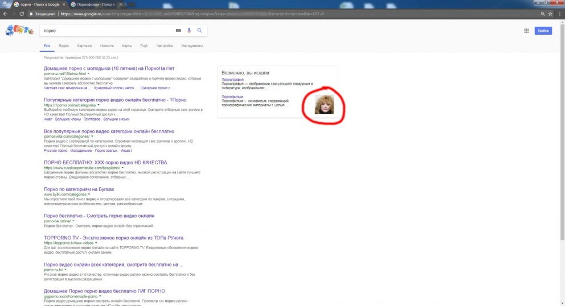
Task: Expand the Ещё menu in search tabs
Action: pyautogui.click(x=144, y=46)
